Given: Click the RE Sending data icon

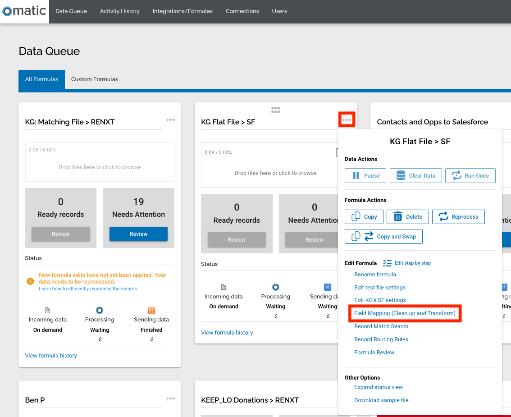Looking at the screenshot, I should [x=151, y=310].
